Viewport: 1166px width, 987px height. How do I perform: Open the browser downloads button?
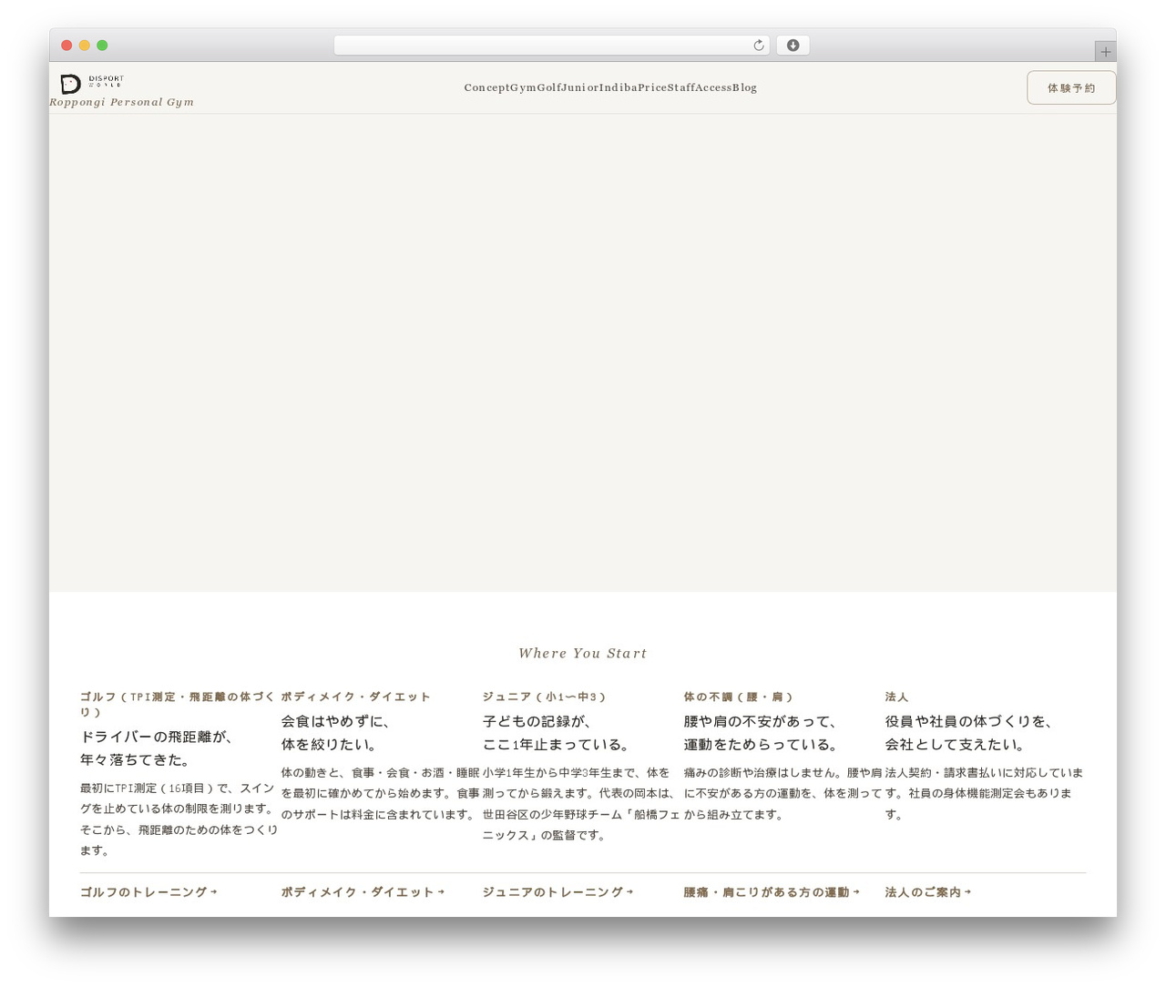[793, 46]
